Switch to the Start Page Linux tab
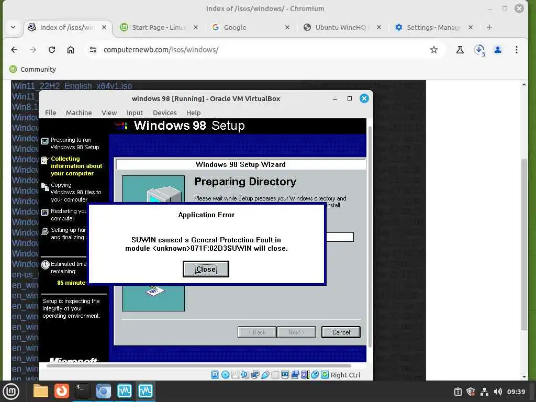The height and width of the screenshot is (402, 536). tap(158, 27)
